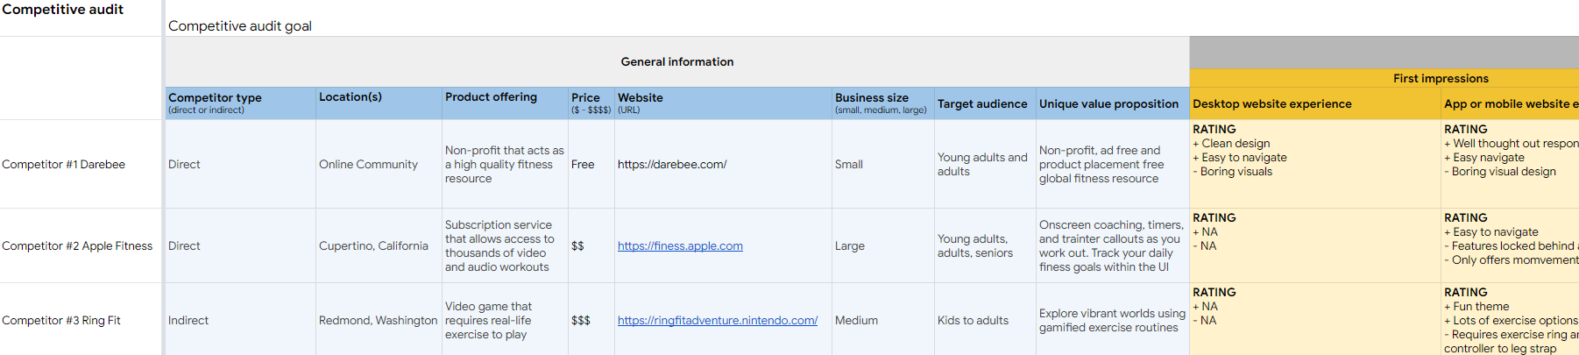1579x355 pixels.
Task: Click the Competitive audit goal cell
Action: coord(240,26)
